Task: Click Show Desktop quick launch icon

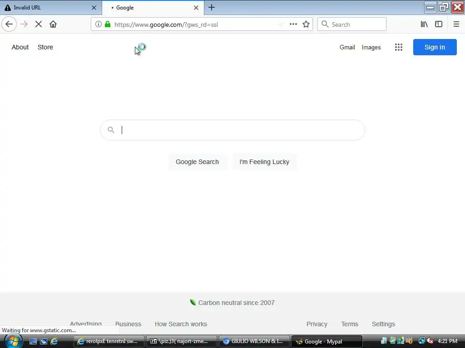Action: [x=33, y=341]
